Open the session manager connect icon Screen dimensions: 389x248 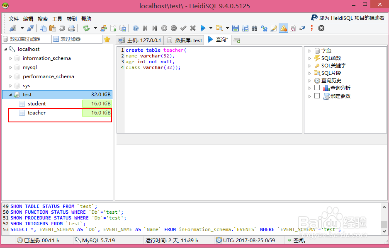(x=13, y=28)
